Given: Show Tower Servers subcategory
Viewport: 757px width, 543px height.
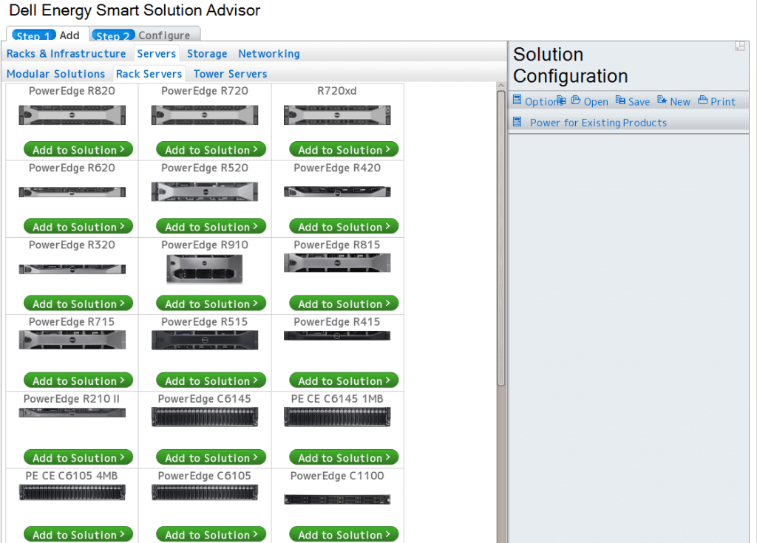Looking at the screenshot, I should point(231,74).
